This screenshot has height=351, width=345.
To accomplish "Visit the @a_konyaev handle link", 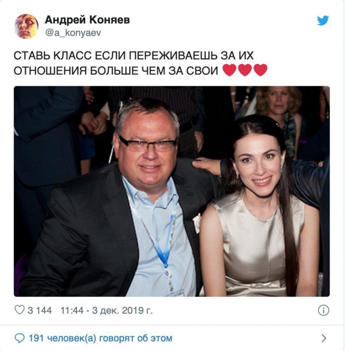I will pos(73,33).
